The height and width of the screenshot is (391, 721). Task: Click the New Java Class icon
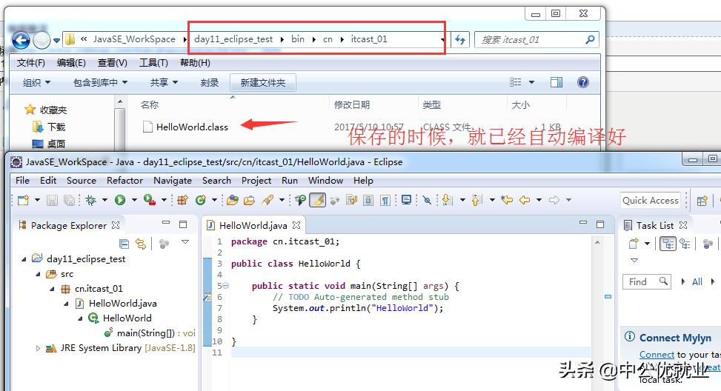pos(201,200)
